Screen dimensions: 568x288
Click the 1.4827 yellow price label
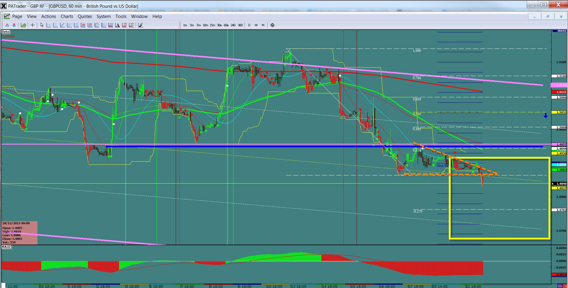click(559, 188)
